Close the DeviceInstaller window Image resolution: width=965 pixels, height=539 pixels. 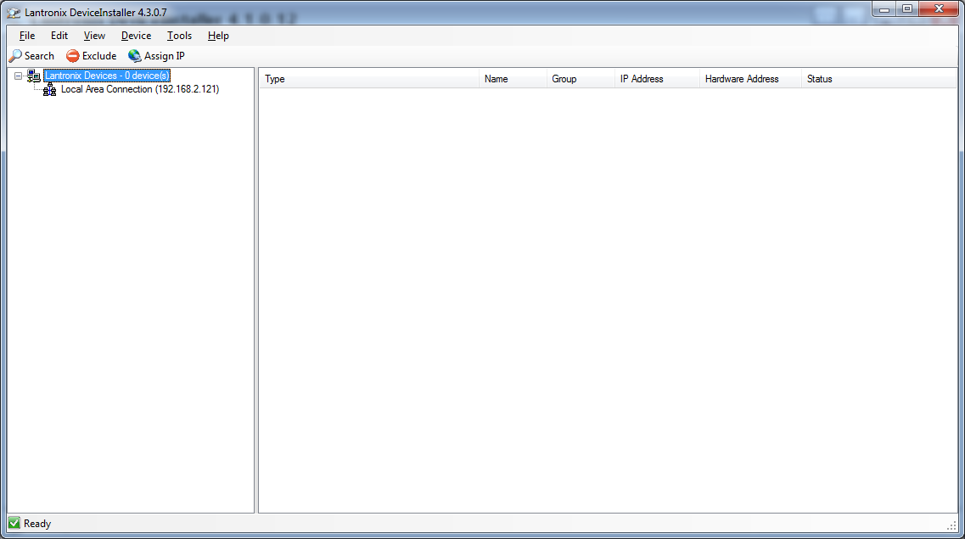(x=940, y=9)
